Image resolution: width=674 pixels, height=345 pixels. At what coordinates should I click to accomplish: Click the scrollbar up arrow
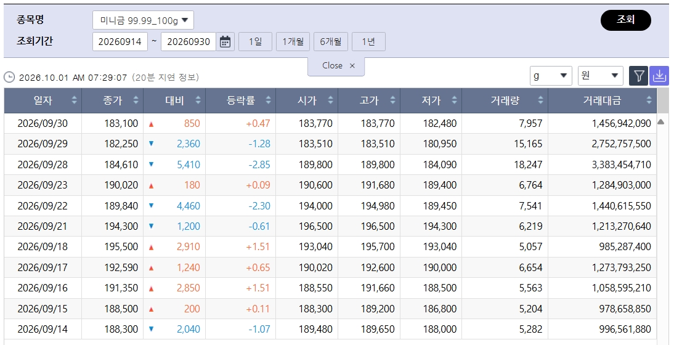[x=661, y=123]
